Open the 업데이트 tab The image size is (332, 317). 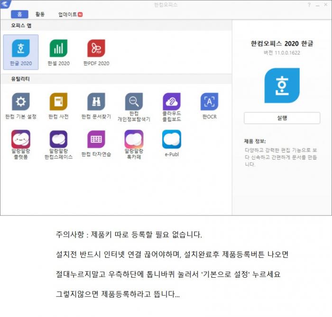pos(70,14)
